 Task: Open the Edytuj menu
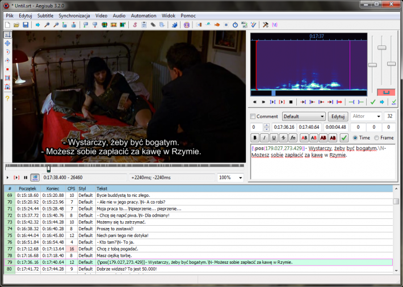click(x=26, y=16)
